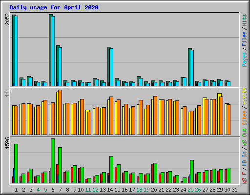Click the "Daily usage for April 2020" title
250x195 pixels.
pyautogui.click(x=54, y=7)
